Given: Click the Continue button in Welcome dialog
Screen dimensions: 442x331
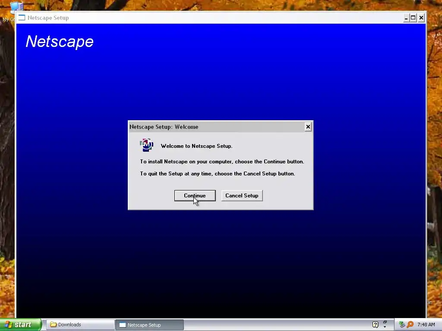Looking at the screenshot, I should (x=195, y=196).
